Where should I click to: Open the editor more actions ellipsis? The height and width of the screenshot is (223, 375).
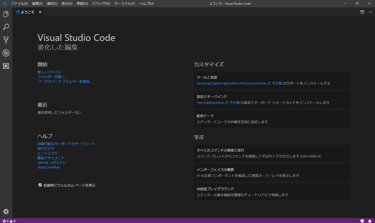pos(371,12)
